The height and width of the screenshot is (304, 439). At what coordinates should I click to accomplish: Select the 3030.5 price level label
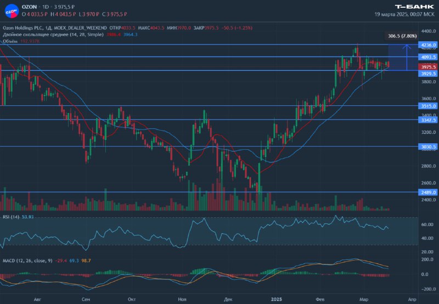pos(428,147)
